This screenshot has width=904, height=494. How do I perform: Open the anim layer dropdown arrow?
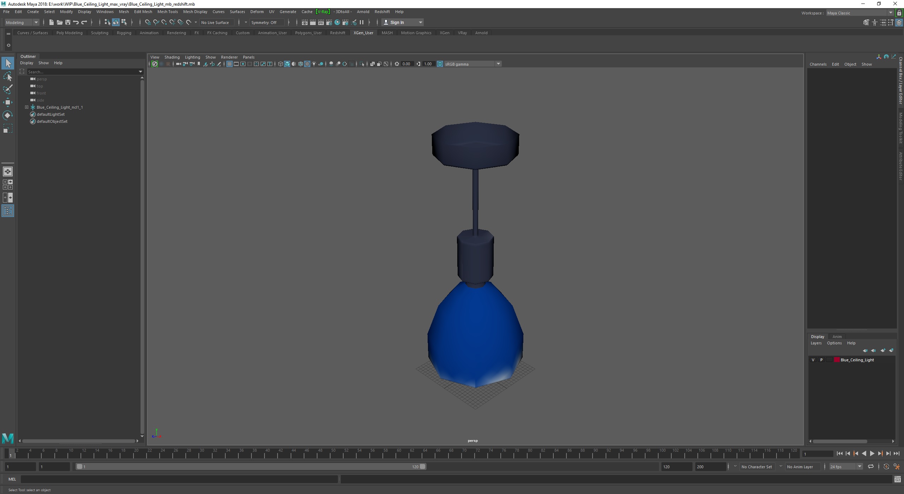[x=781, y=466]
